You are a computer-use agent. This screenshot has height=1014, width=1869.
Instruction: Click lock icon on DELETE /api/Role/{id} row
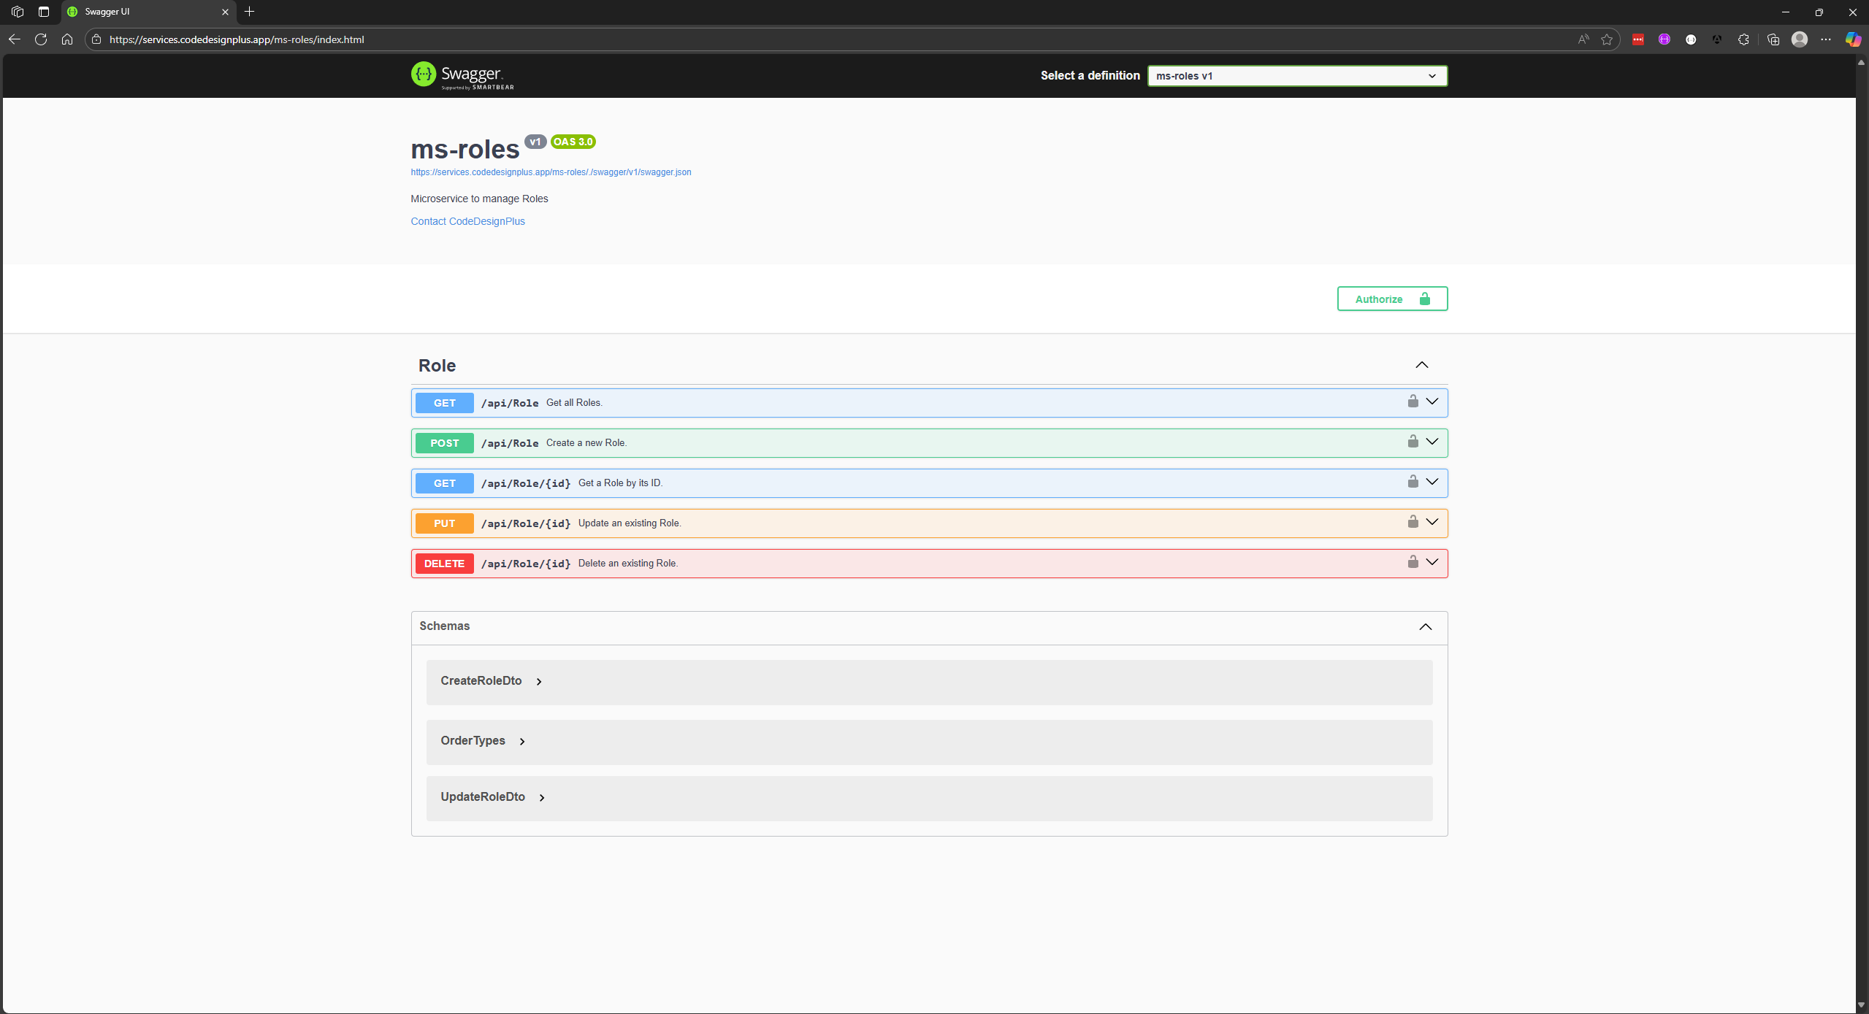(1413, 562)
